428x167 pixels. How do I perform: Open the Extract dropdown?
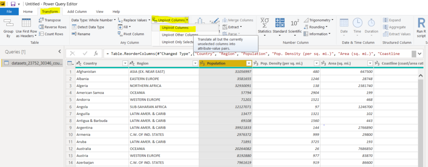[x=232, y=27]
